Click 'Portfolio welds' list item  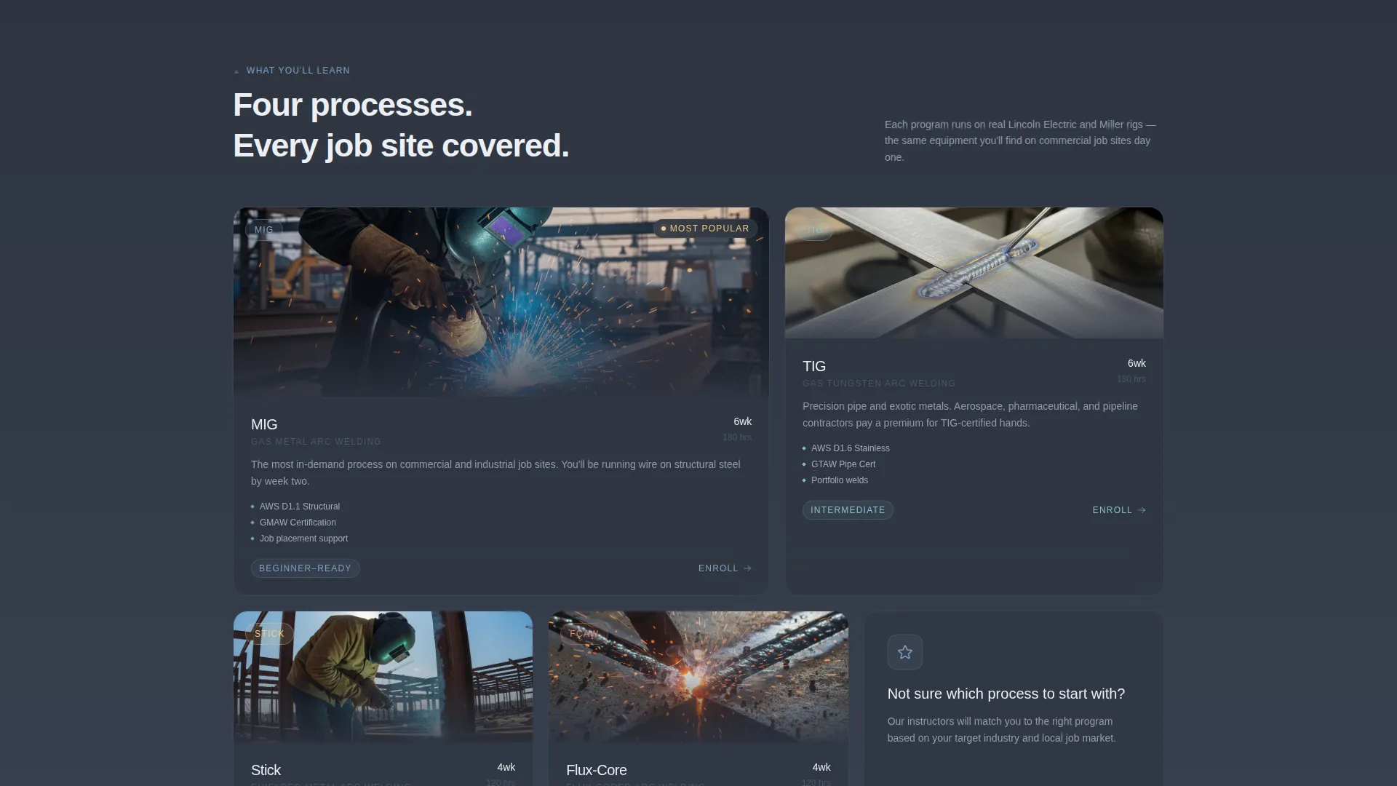pyautogui.click(x=840, y=480)
